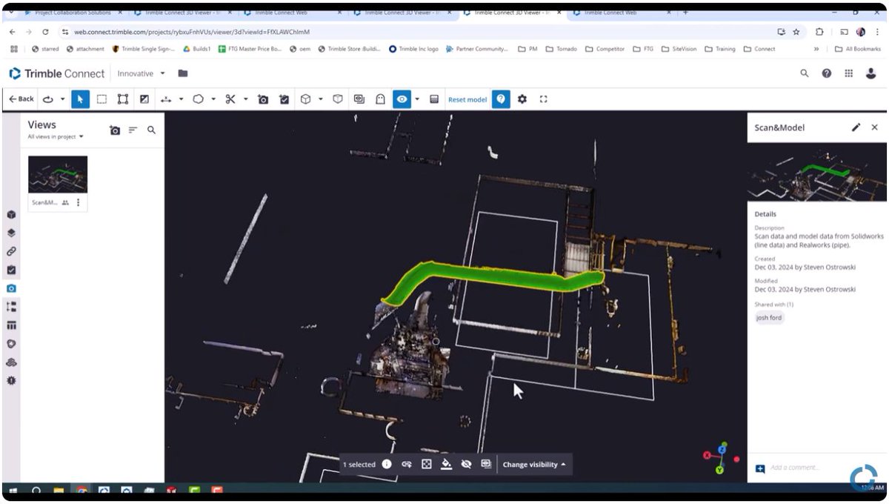
Task: Expand the markup shape dropdown
Action: click(x=213, y=99)
